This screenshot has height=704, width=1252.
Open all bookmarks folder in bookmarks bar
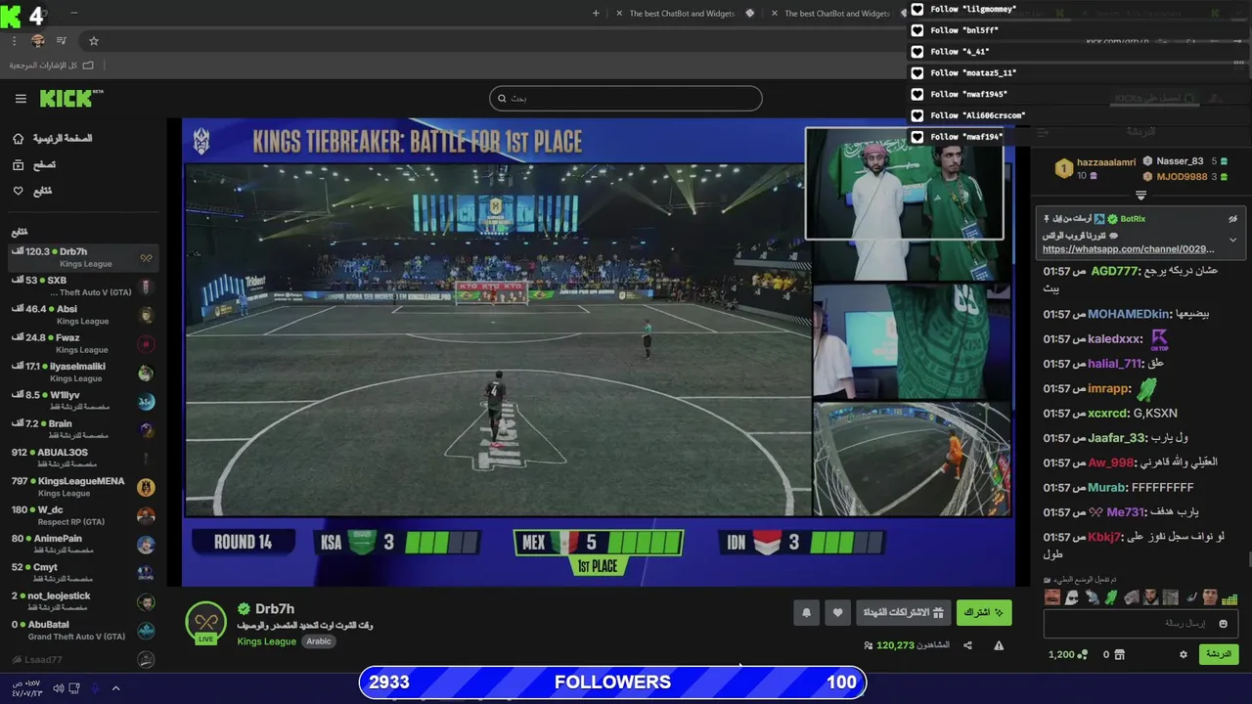[x=52, y=65]
